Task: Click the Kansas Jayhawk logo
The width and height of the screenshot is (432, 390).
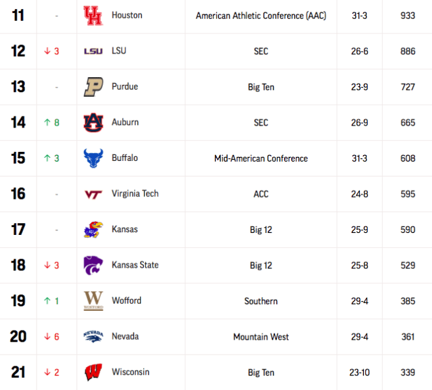Action: pos(94,230)
